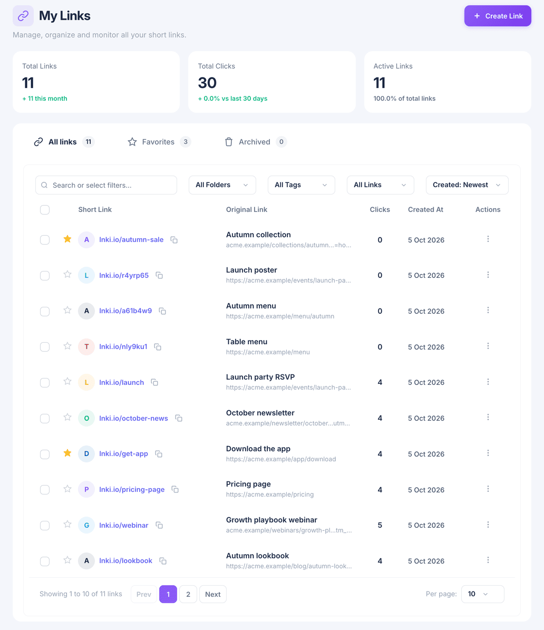Copy the lnki.io/lookbook short link
This screenshot has width=544, height=630.
click(x=163, y=561)
